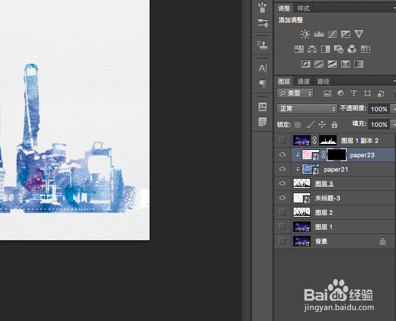Lock layer position
The image size is (396, 321).
[x=322, y=124]
